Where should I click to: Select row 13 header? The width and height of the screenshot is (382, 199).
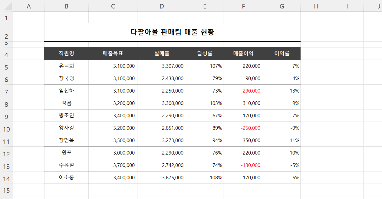coord(6,165)
